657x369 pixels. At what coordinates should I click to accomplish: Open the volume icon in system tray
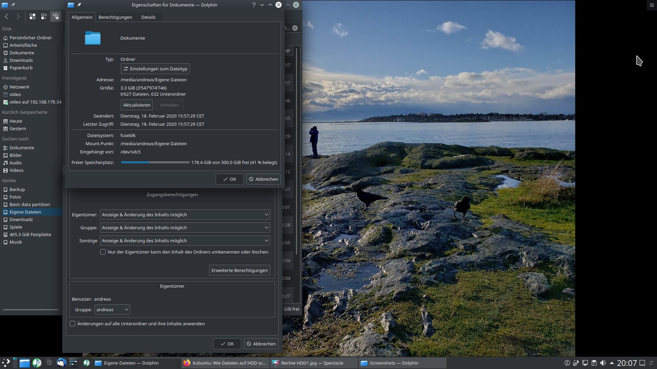[x=603, y=363]
